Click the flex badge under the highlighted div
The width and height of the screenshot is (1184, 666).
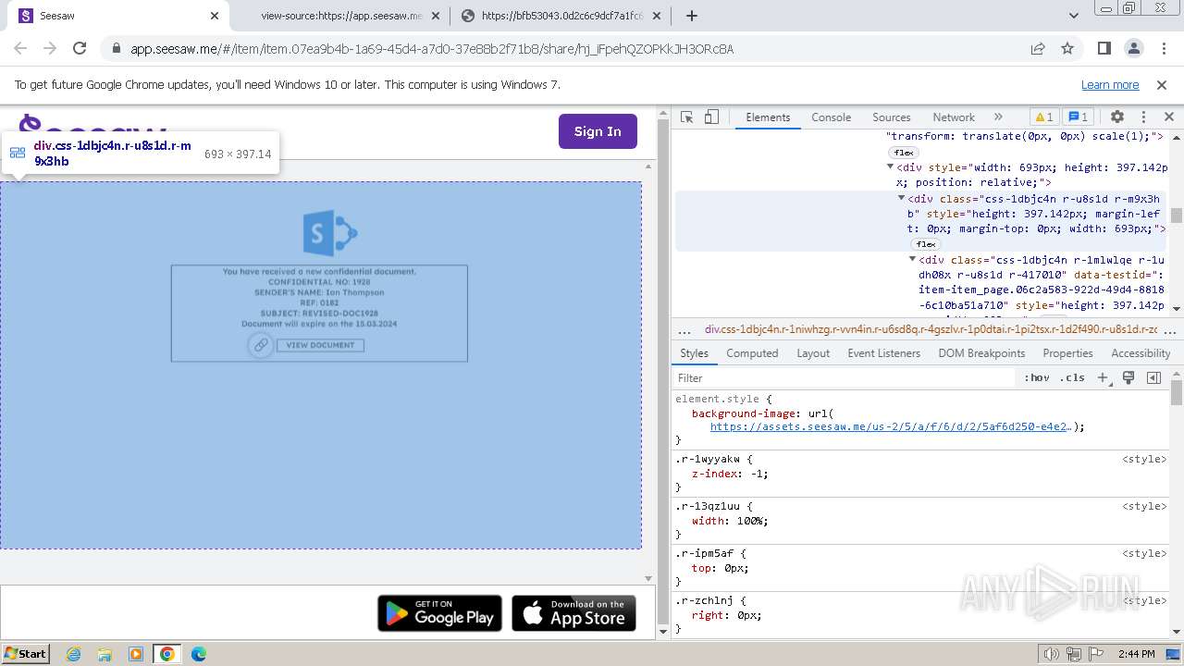(x=925, y=244)
